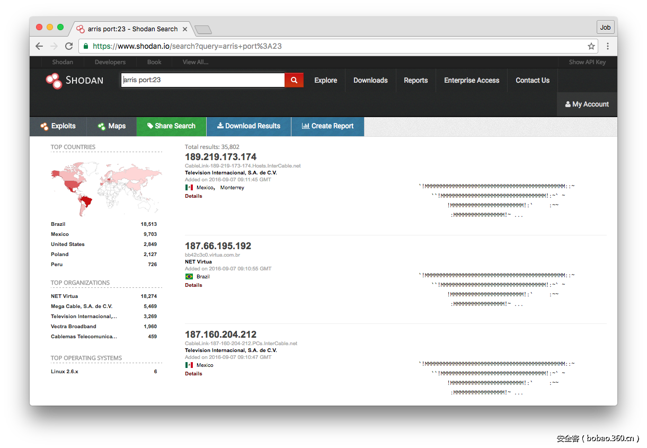Open Enterprise Access page
The height and width of the screenshot is (448, 647).
point(472,81)
